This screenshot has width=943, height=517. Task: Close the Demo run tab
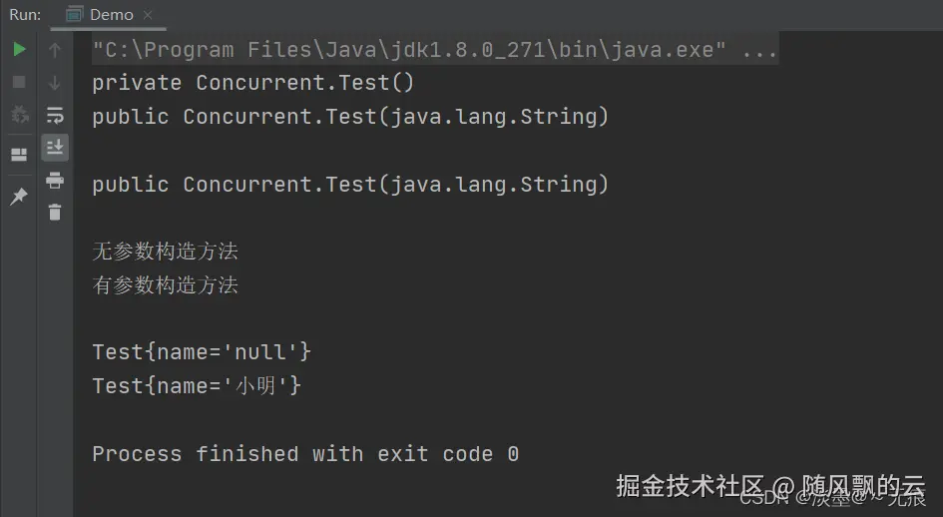[x=148, y=15]
